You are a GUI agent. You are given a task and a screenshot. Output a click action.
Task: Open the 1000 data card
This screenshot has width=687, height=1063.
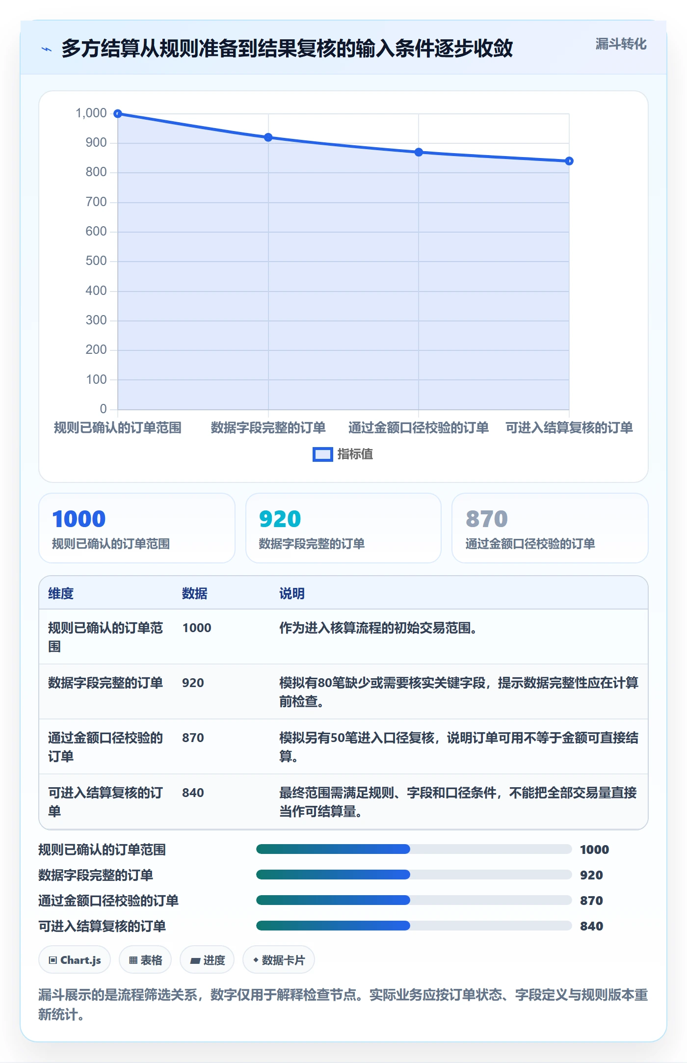[x=137, y=528]
